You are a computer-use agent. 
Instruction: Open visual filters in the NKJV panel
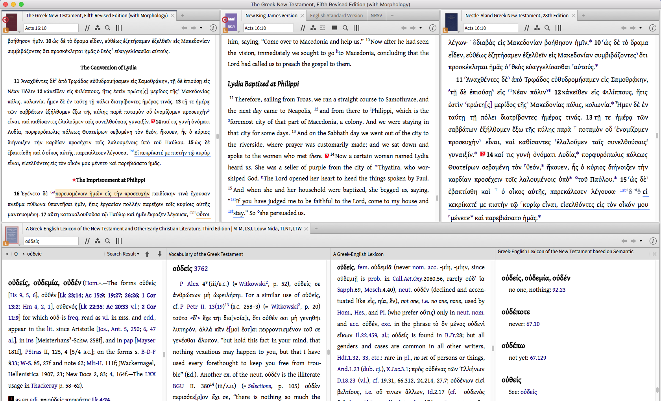point(313,28)
